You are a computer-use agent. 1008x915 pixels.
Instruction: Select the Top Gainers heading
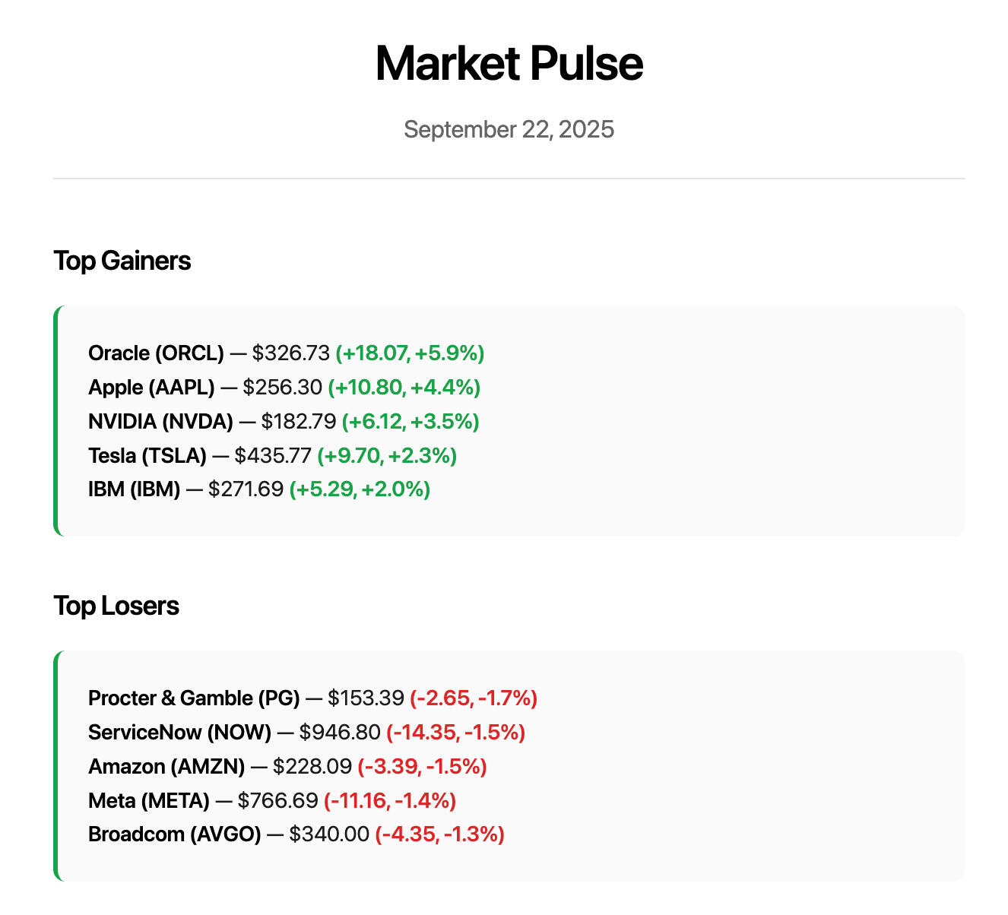coord(122,261)
